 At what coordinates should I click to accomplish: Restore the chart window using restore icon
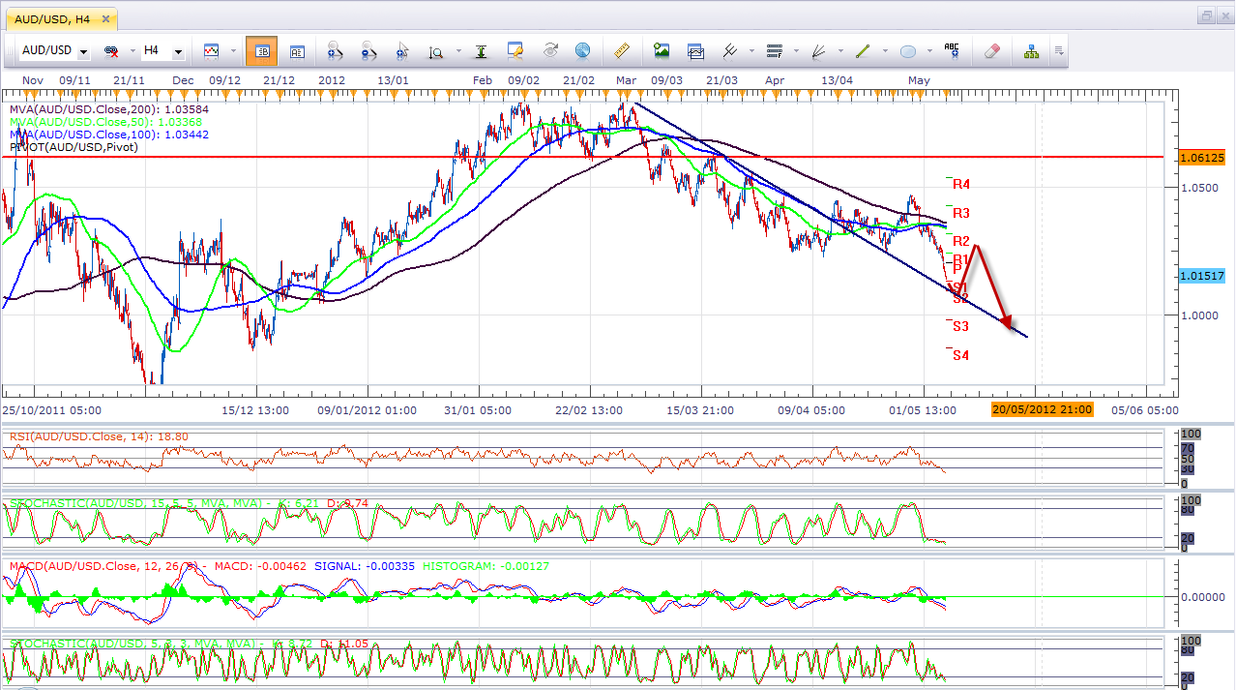[1206, 16]
